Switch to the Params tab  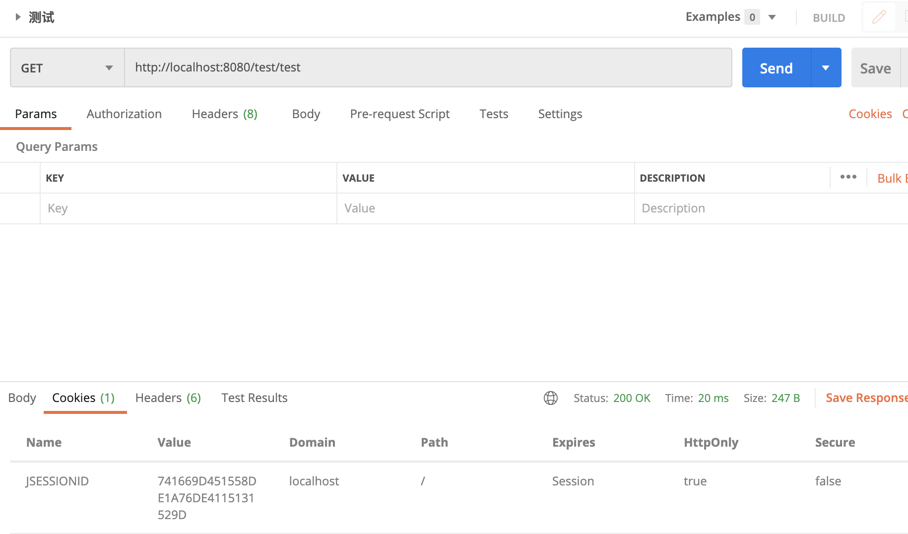[36, 114]
